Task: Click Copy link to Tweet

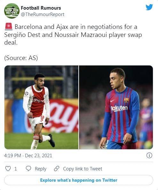Action: coord(83,169)
